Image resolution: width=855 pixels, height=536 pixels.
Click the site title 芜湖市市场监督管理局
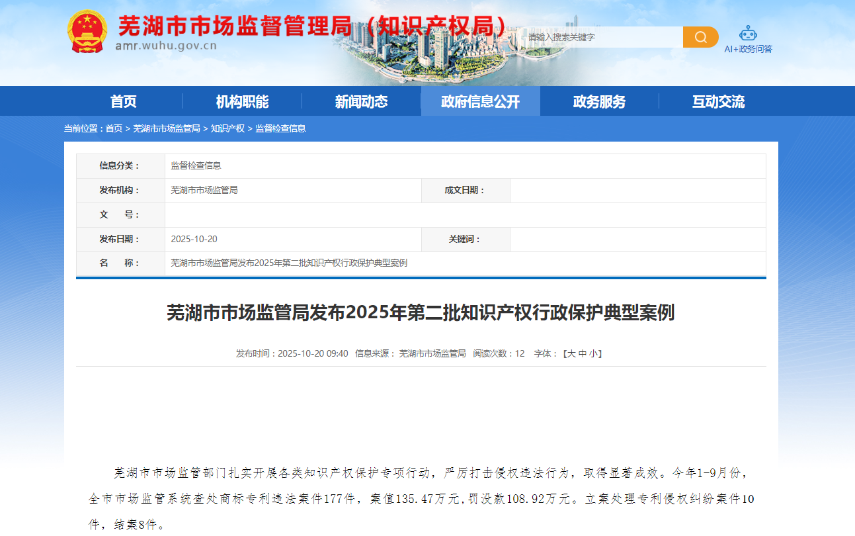tap(235, 26)
